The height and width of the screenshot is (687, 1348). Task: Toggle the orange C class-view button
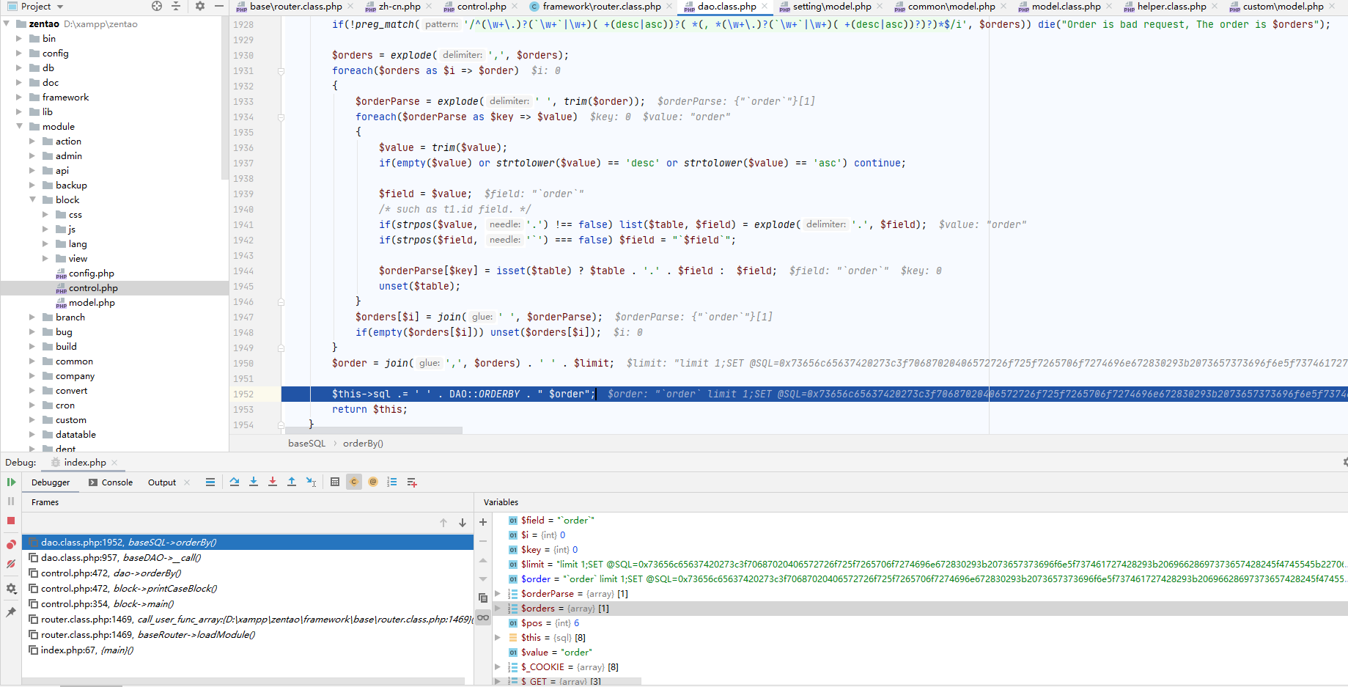point(354,482)
